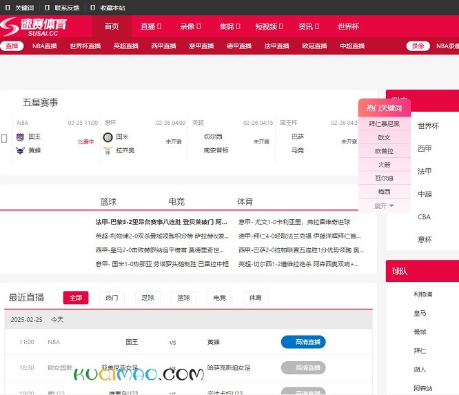Open 高清直播 for the 亚美尼亚女足 match
Image resolution: width=459 pixels, height=395 pixels.
(303, 367)
